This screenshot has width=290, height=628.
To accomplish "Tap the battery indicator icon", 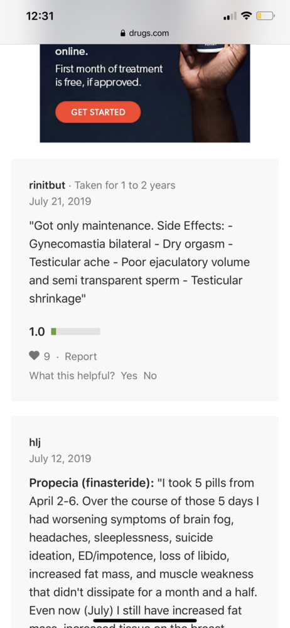I will pyautogui.click(x=265, y=16).
